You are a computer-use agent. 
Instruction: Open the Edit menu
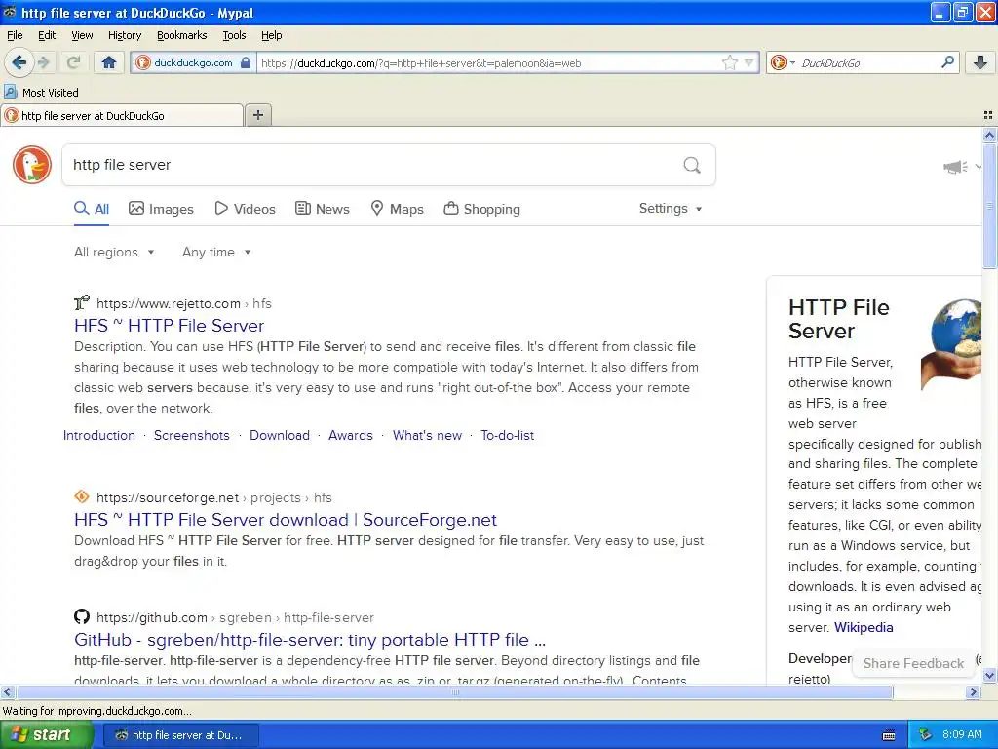pos(47,35)
